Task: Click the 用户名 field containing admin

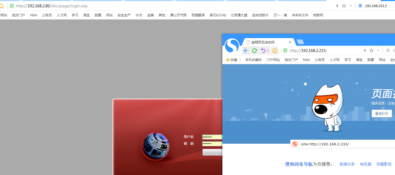Action: (212, 137)
